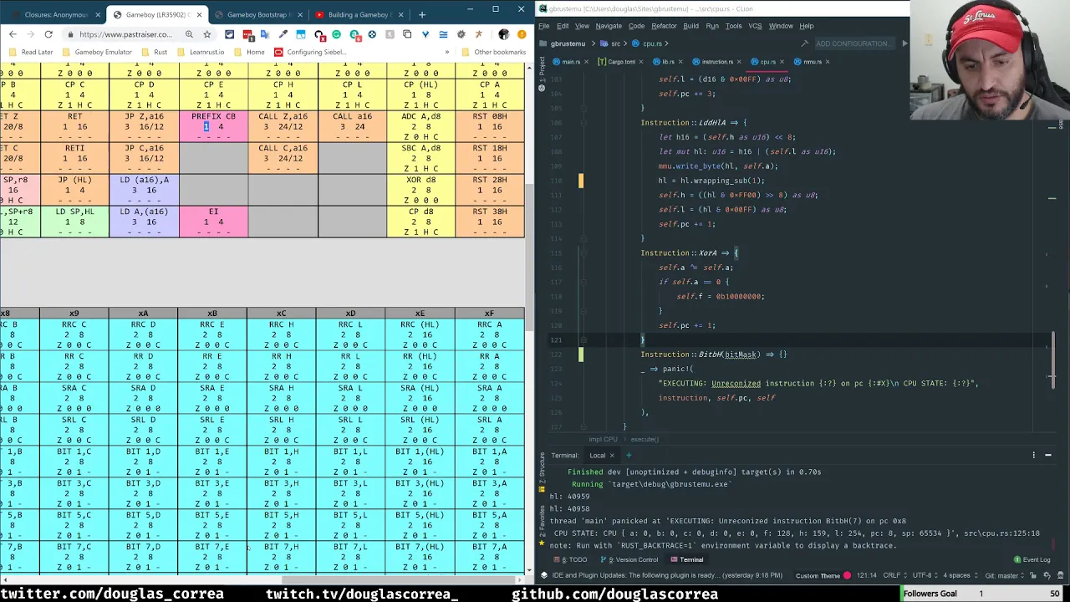Open Chrome profile avatar

pyautogui.click(x=503, y=34)
